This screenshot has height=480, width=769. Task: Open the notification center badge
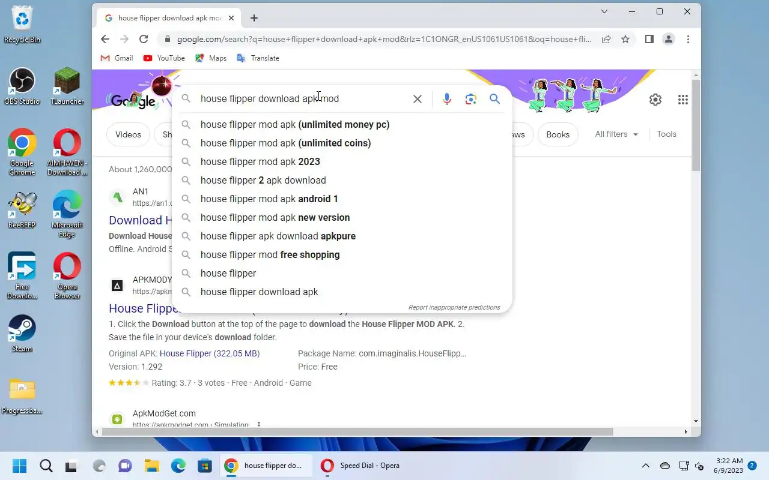click(x=752, y=465)
